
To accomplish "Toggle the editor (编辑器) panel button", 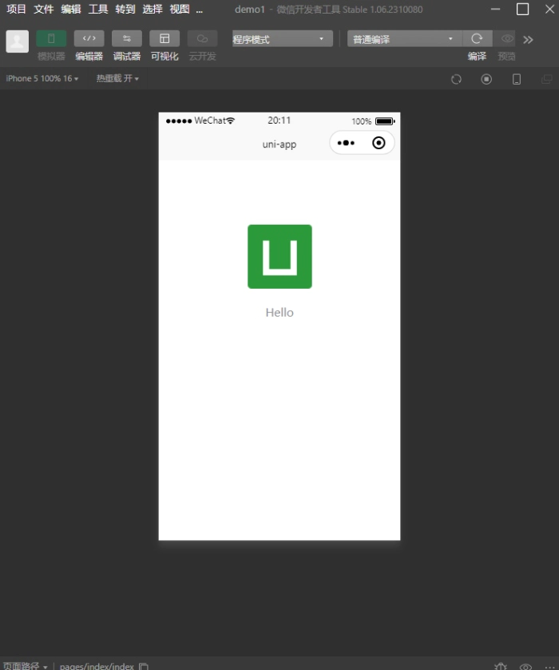I will (x=89, y=38).
